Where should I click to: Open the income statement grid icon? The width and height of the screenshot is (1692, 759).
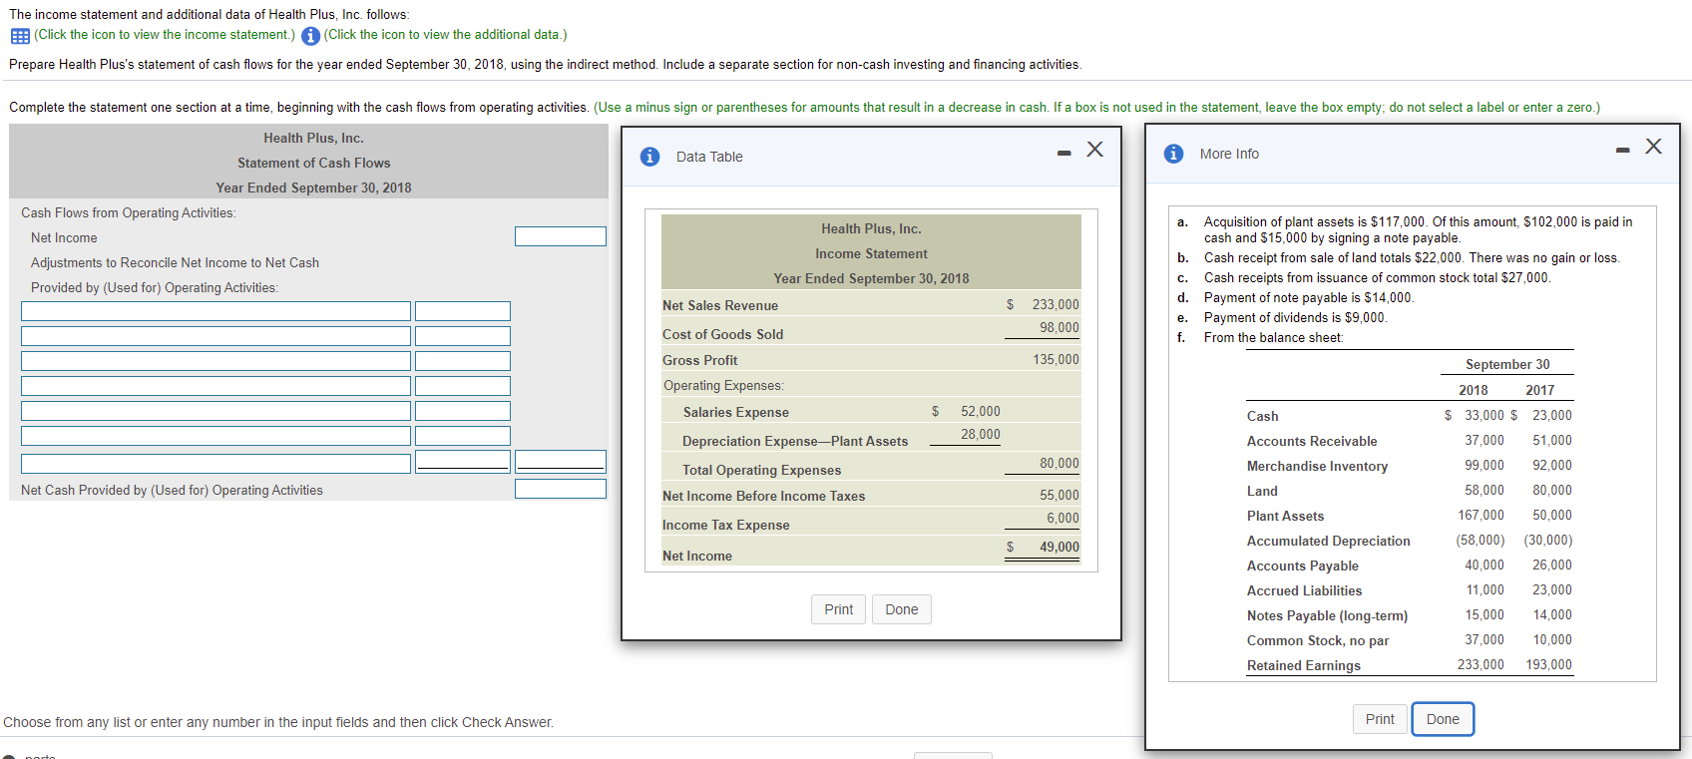point(19,36)
